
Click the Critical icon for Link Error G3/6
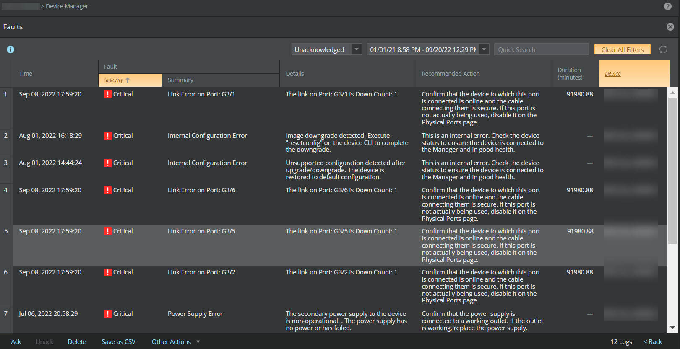(107, 190)
